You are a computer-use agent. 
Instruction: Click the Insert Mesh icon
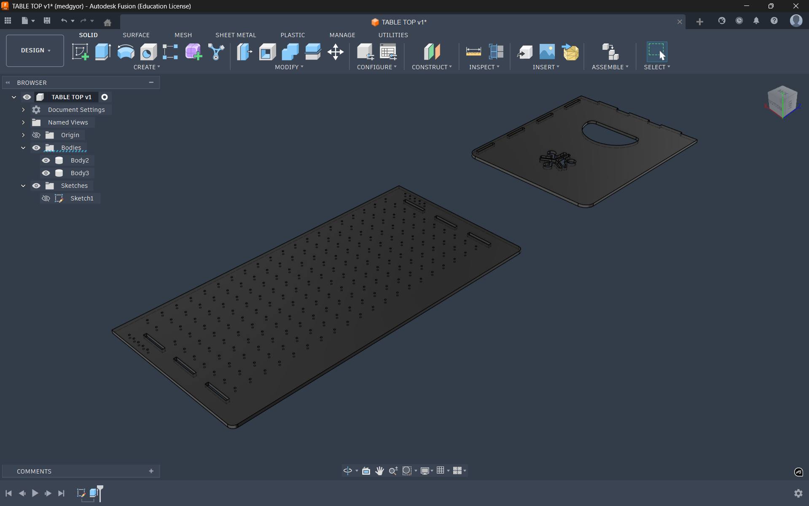(570, 52)
